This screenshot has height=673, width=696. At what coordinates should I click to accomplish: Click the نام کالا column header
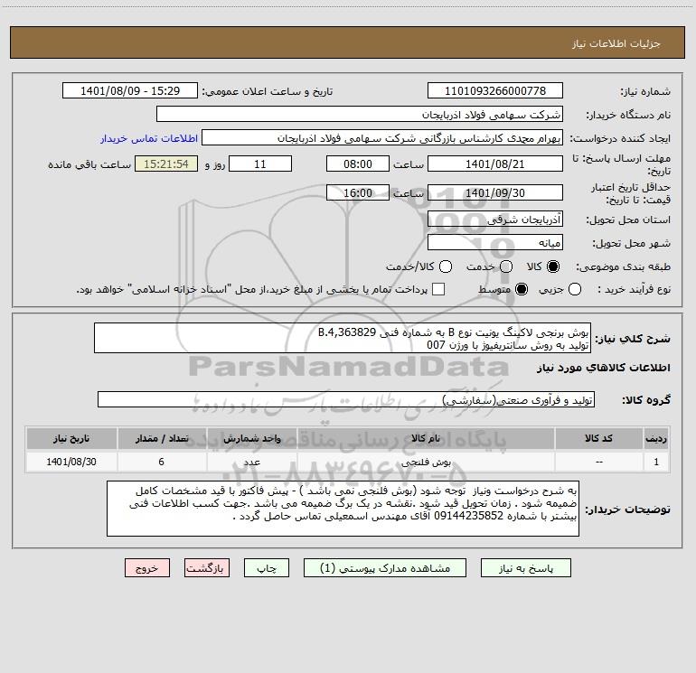click(426, 438)
